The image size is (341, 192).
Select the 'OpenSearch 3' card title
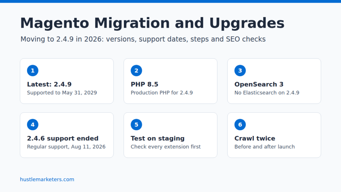click(259, 84)
